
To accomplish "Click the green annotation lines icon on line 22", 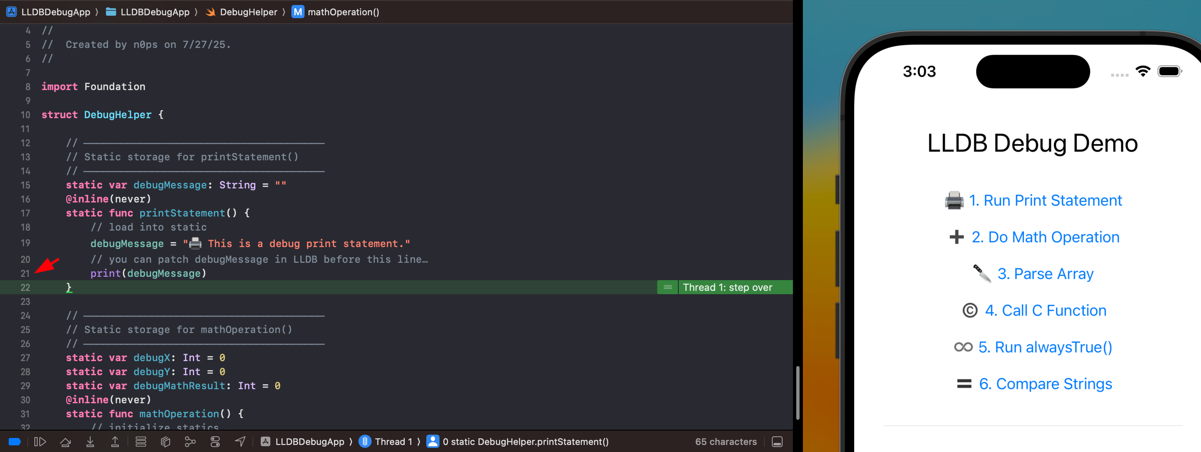I will pos(667,287).
